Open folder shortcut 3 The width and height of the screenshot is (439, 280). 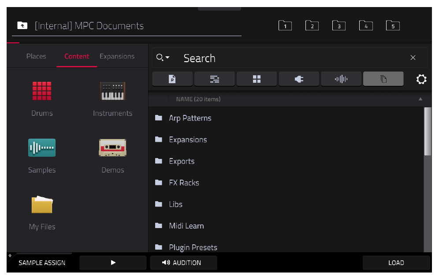(x=339, y=26)
